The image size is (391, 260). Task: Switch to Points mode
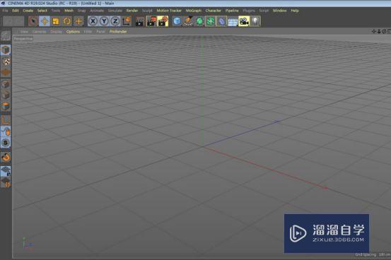tap(6, 84)
